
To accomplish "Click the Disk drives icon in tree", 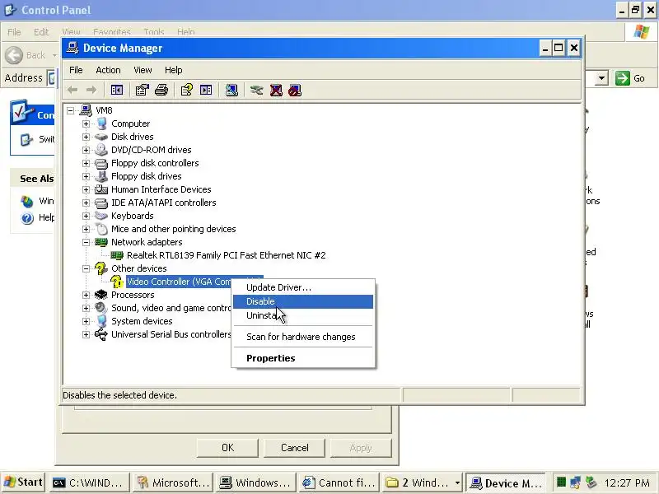I will (x=101, y=137).
